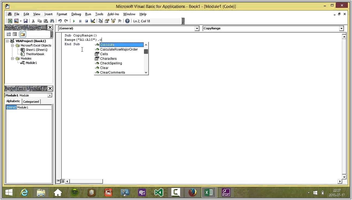
Task: Open the Debug menu
Action: [76, 14]
